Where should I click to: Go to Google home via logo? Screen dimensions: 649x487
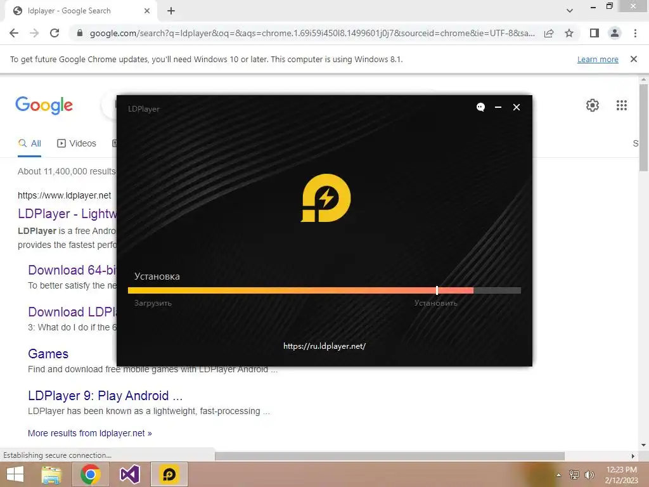(x=44, y=105)
